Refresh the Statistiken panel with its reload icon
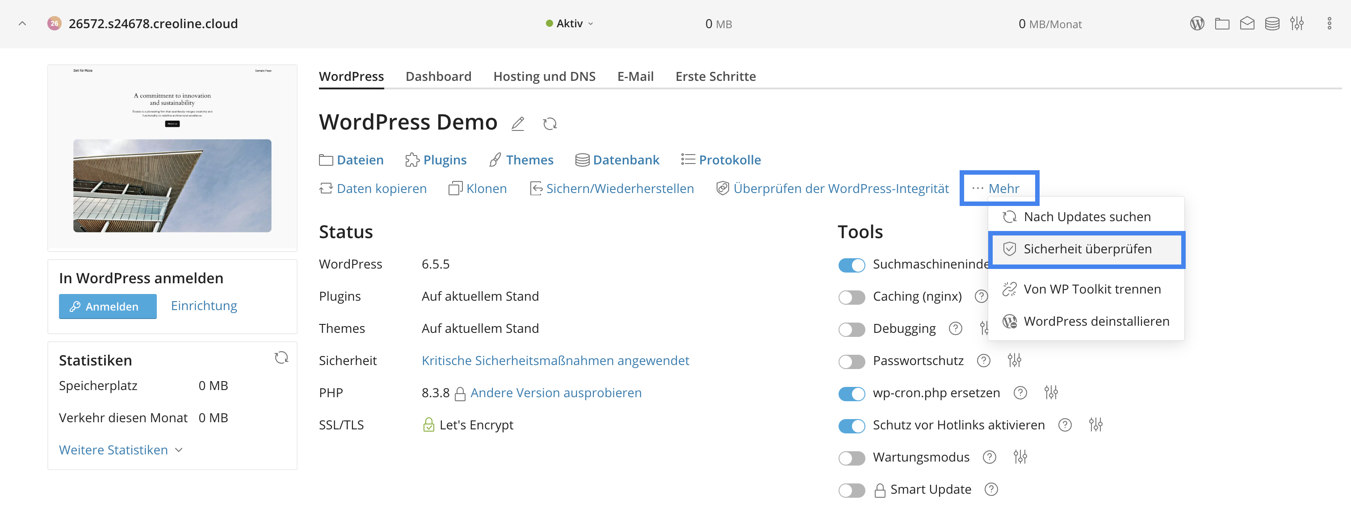Viewport: 1351px width, 529px height. (281, 357)
